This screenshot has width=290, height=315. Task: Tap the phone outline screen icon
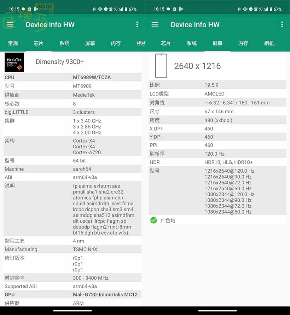161,66
